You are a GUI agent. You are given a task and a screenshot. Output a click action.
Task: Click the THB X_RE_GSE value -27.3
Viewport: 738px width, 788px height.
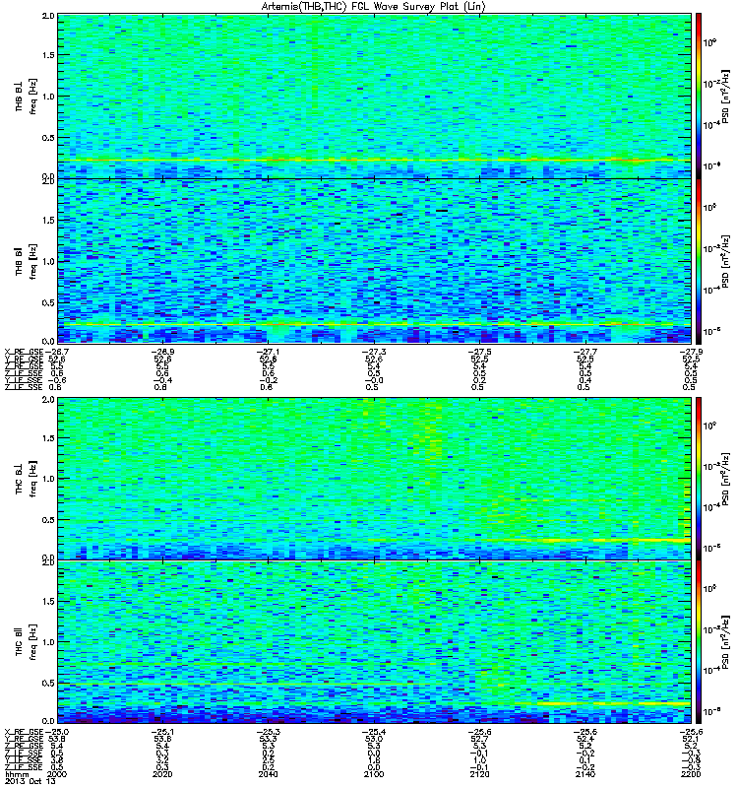click(374, 352)
